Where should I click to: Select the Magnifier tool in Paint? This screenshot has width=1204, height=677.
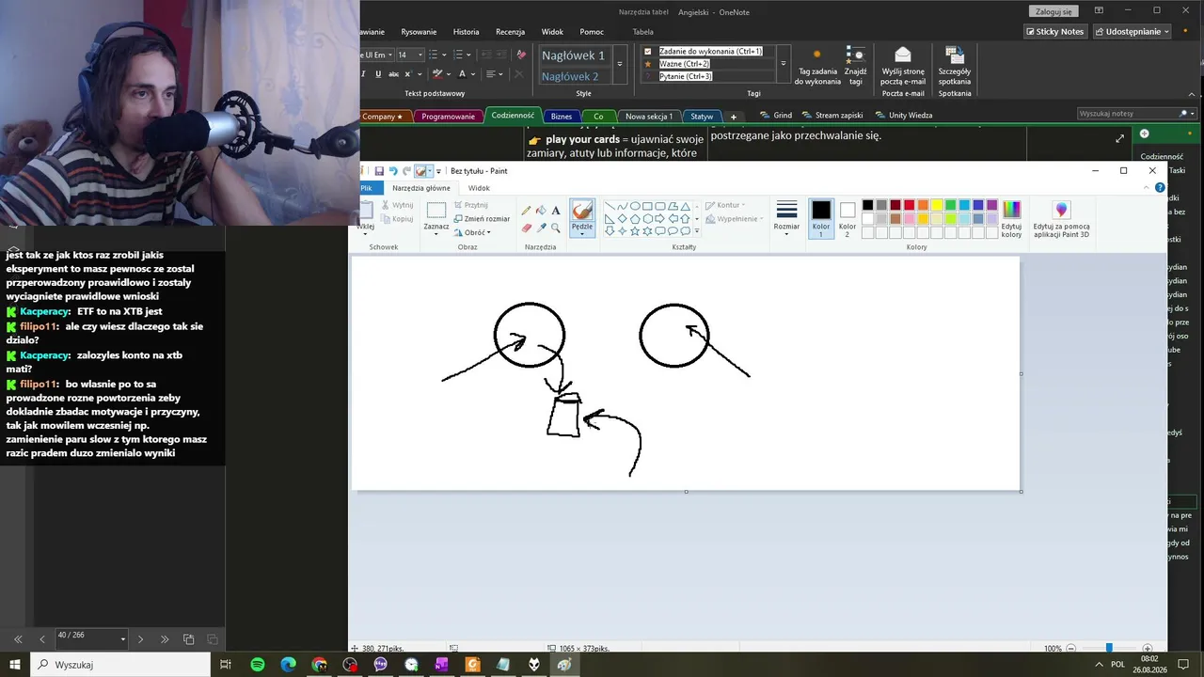click(556, 228)
